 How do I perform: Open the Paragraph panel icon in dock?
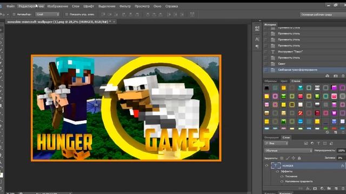coord(257,46)
